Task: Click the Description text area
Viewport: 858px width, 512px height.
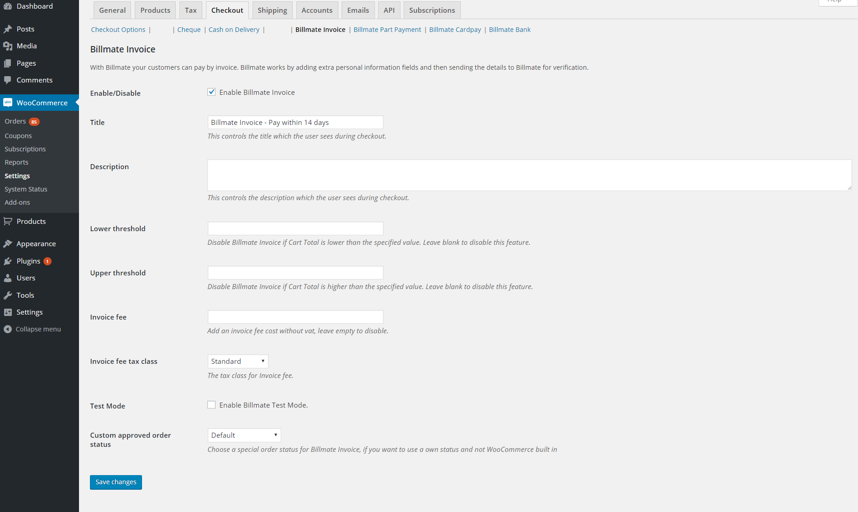Action: (530, 175)
